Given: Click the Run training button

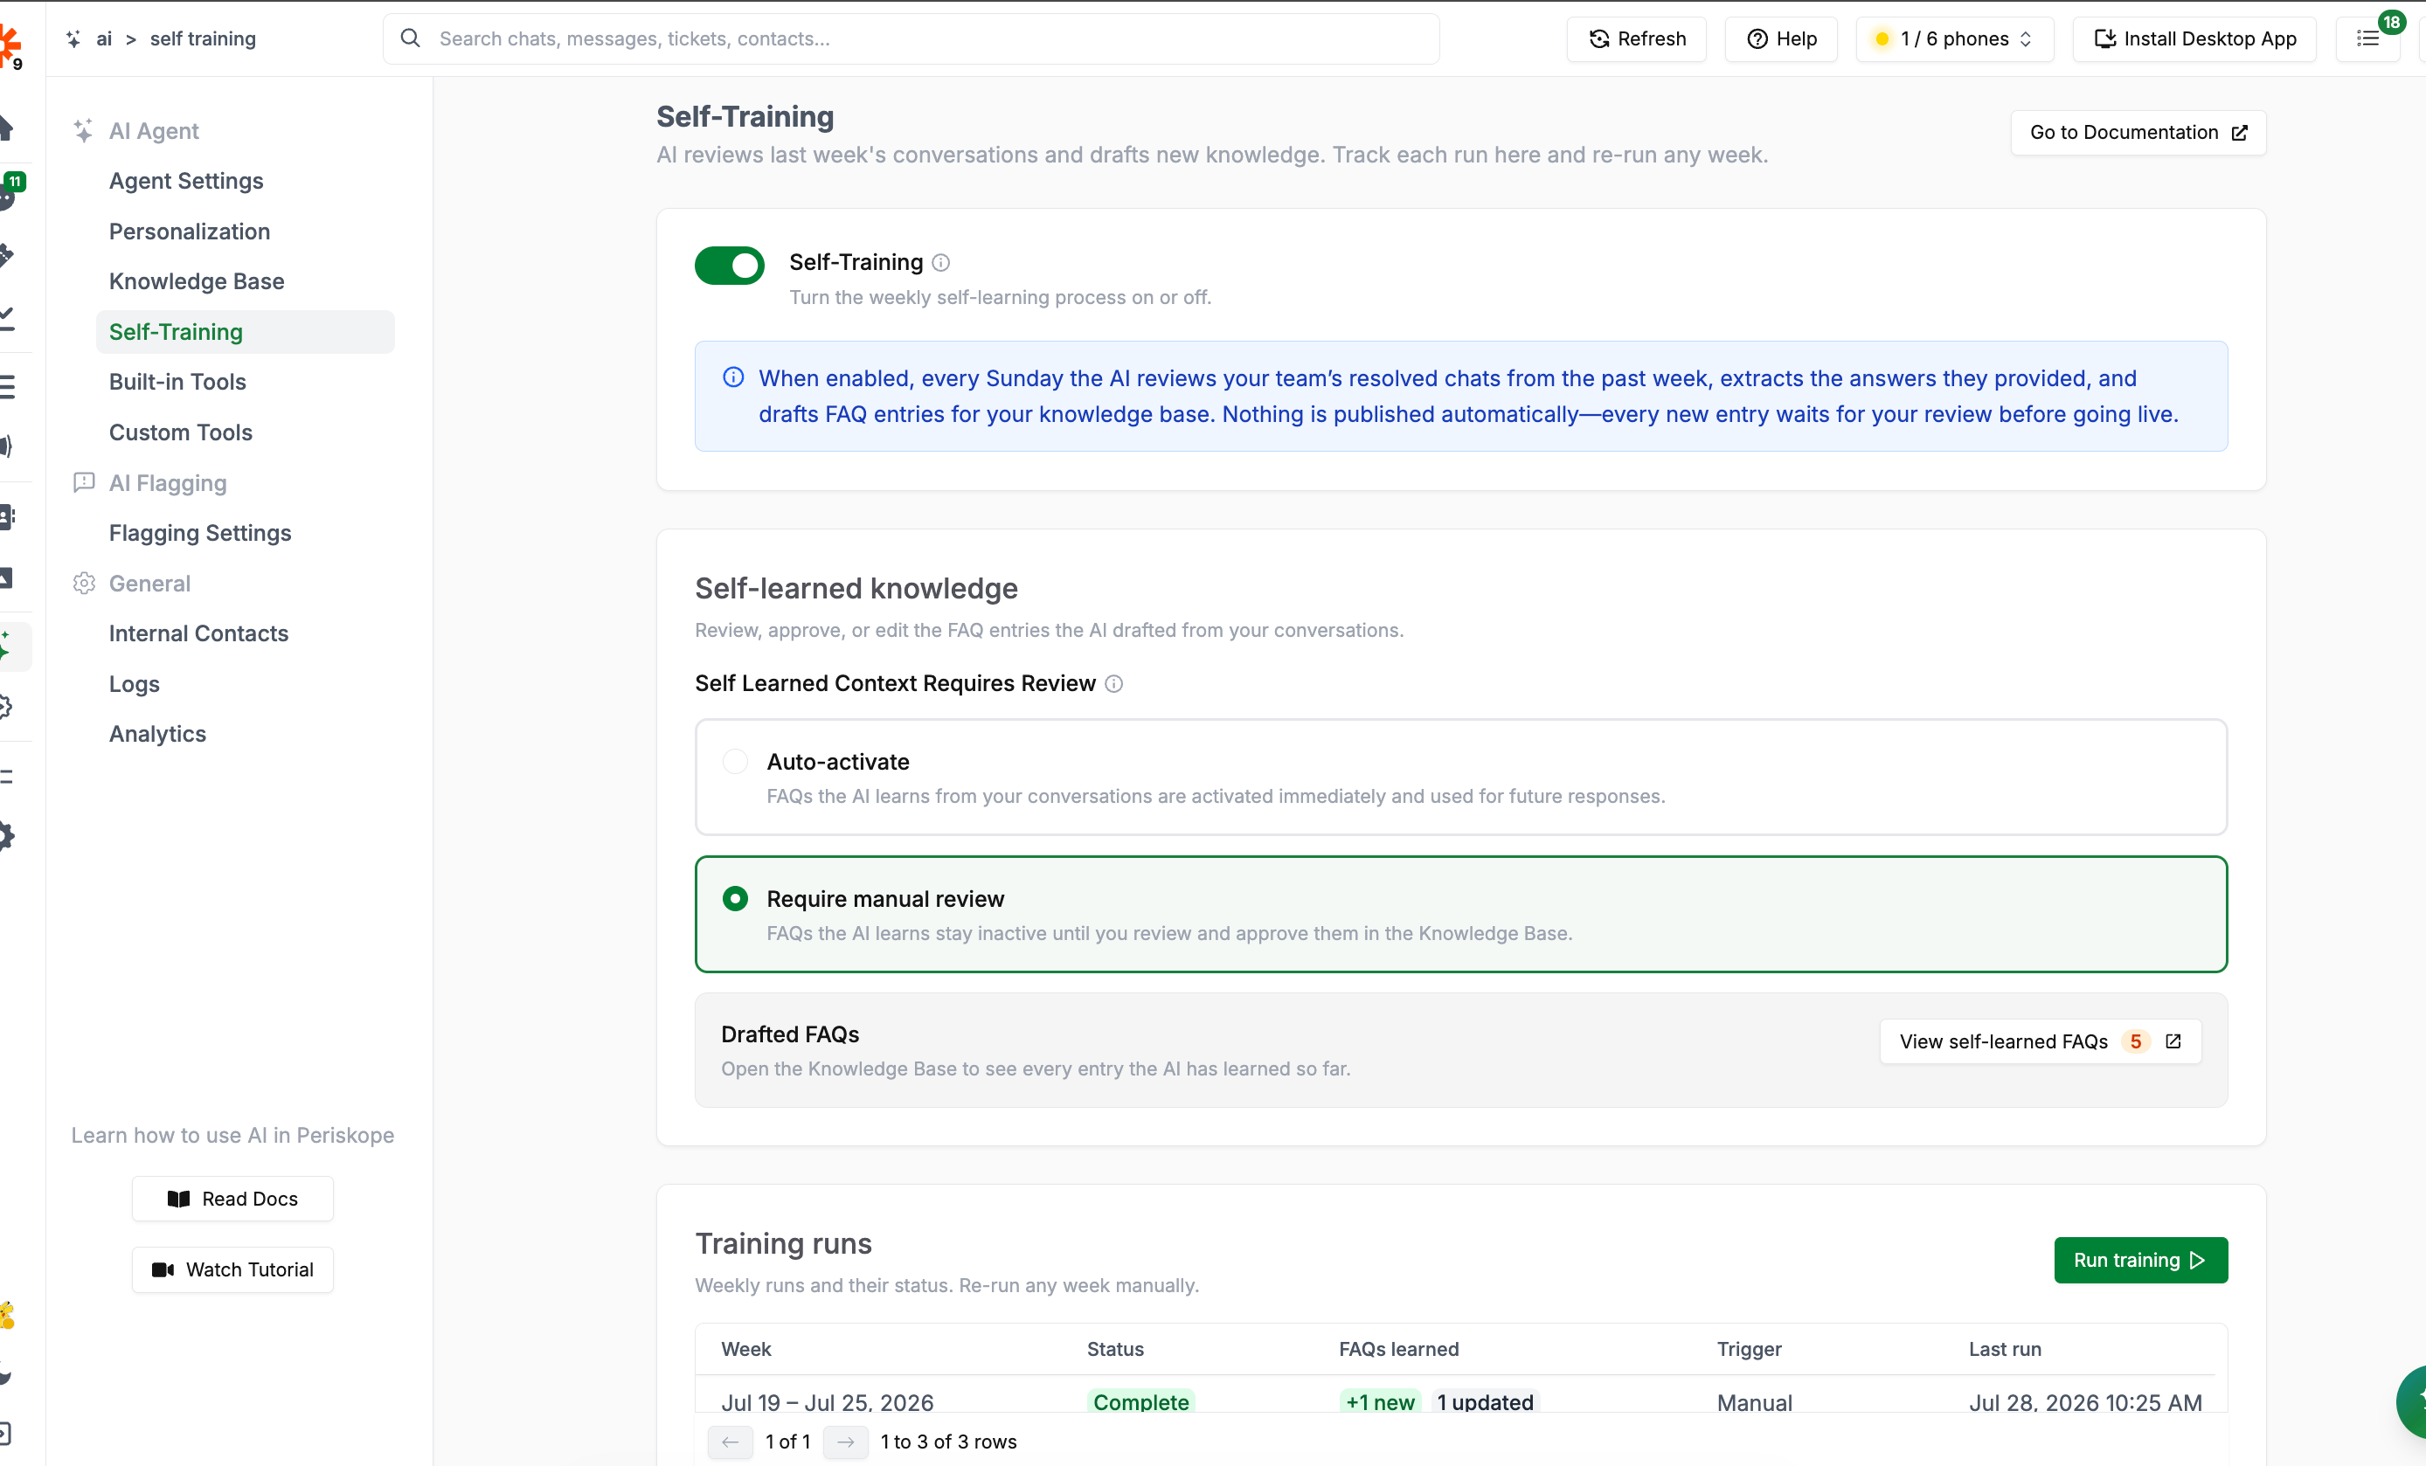Looking at the screenshot, I should pos(2140,1260).
